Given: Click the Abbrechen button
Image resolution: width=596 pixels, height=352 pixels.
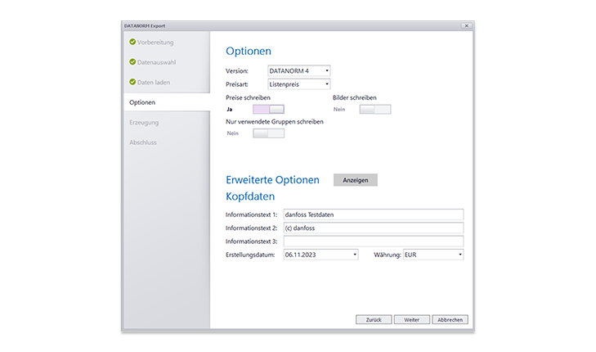Looking at the screenshot, I should click(450, 319).
